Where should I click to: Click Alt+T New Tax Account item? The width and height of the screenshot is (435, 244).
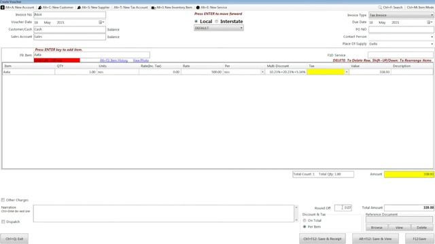[x=130, y=7]
